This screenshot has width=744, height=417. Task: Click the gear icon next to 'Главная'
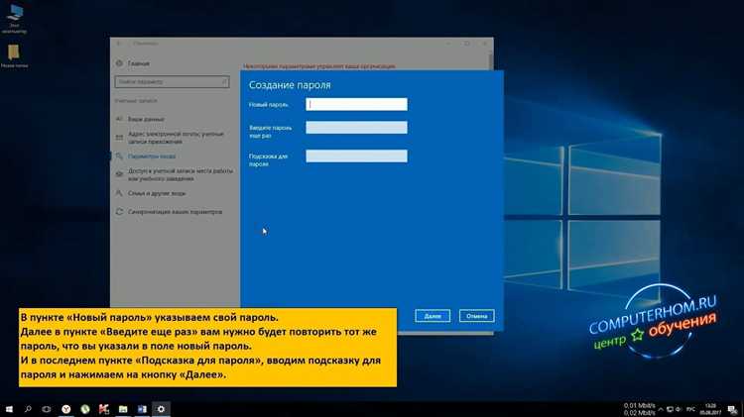coord(120,63)
